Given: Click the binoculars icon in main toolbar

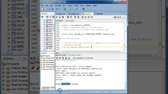Looking at the screenshot, I should pyautogui.click(x=83, y=9).
